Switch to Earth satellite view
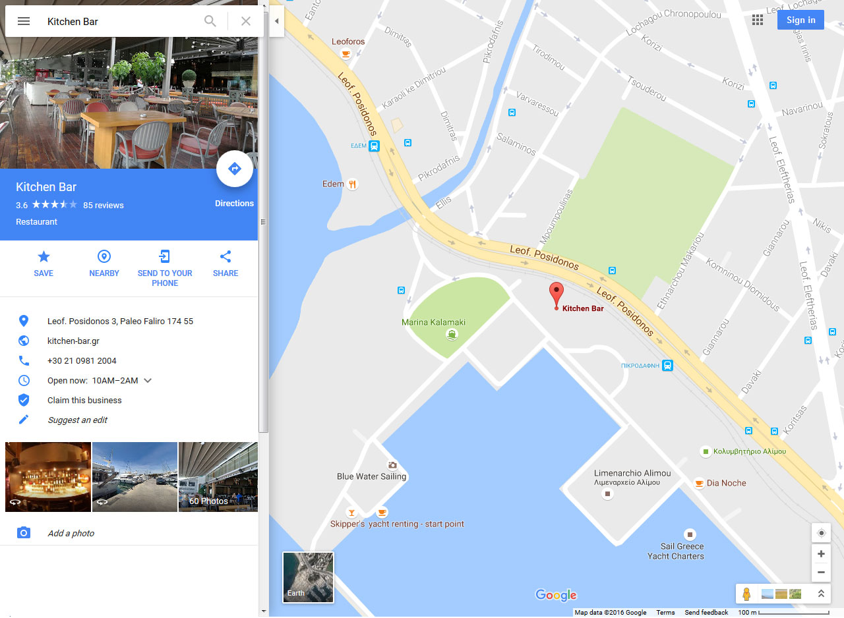 pos(308,577)
